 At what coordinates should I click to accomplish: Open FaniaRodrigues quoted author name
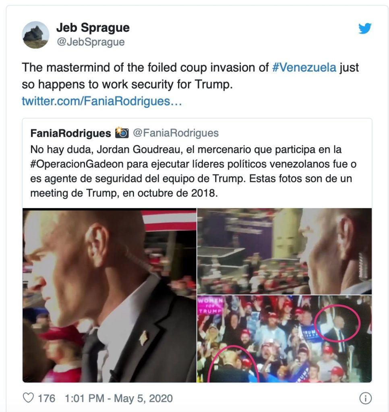pyautogui.click(x=70, y=133)
